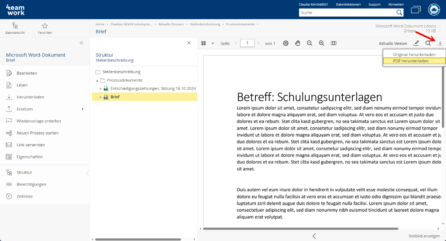Viewport: 446px width, 241px height.
Task: Focus the Suche search field
Action: pyautogui.click(x=347, y=13)
